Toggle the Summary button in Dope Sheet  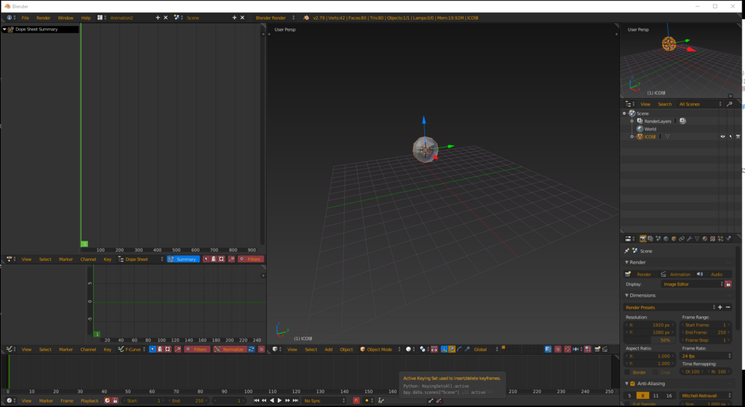[x=183, y=259]
